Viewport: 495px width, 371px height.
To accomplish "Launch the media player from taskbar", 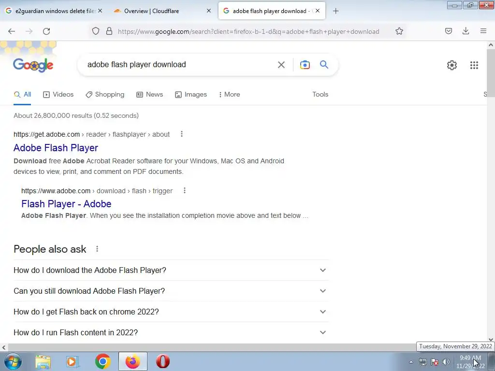I will [73, 361].
